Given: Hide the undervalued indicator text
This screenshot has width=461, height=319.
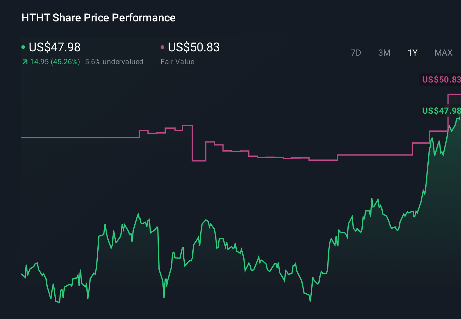Looking at the screenshot, I should (114, 62).
